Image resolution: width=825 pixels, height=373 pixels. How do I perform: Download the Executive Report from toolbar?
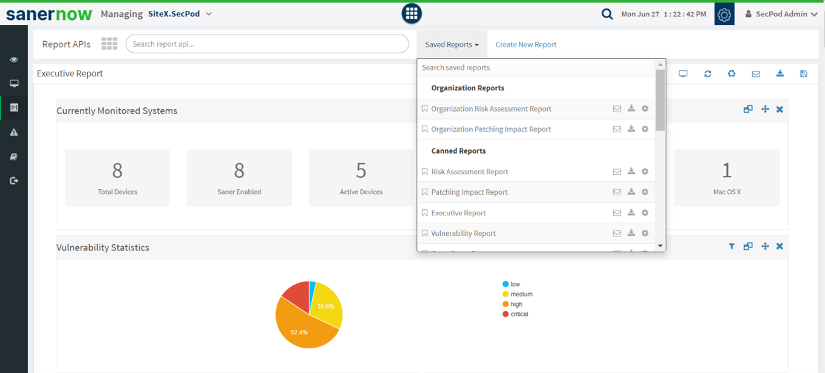click(x=780, y=74)
